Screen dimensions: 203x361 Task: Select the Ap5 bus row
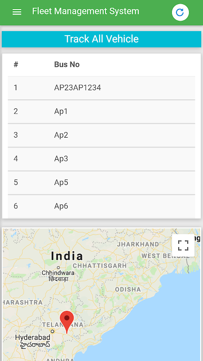click(x=101, y=183)
